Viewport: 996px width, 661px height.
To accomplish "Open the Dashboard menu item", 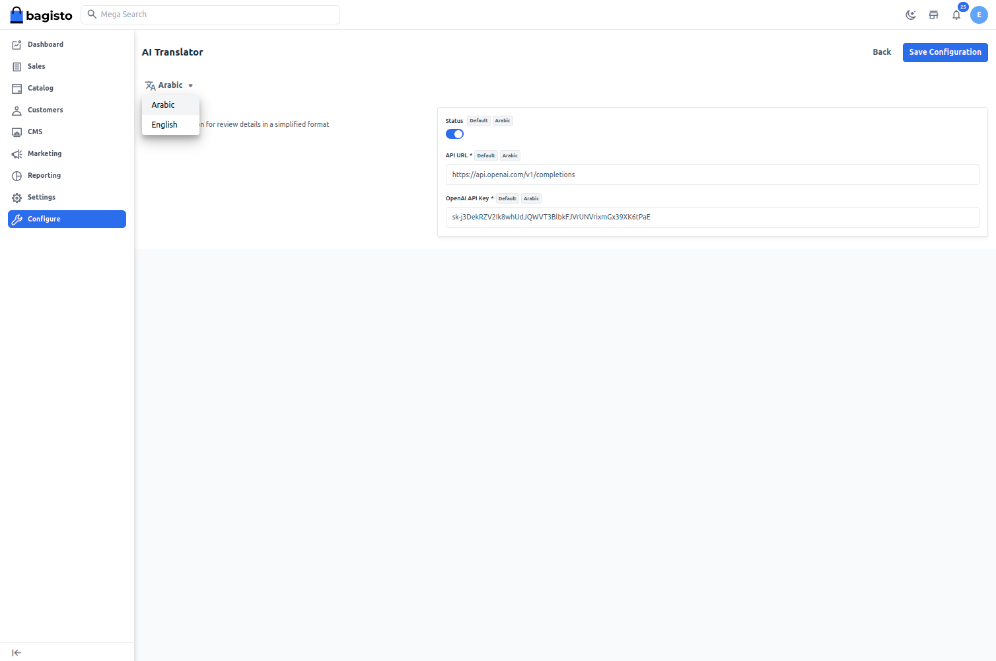I will 67,45.
